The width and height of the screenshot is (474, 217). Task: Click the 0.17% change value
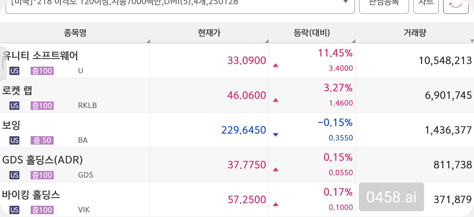338,192
